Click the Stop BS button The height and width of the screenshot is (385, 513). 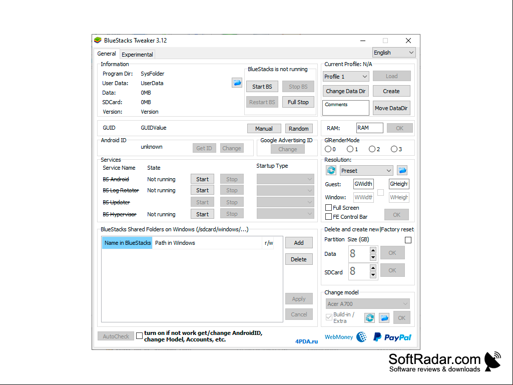coord(298,87)
